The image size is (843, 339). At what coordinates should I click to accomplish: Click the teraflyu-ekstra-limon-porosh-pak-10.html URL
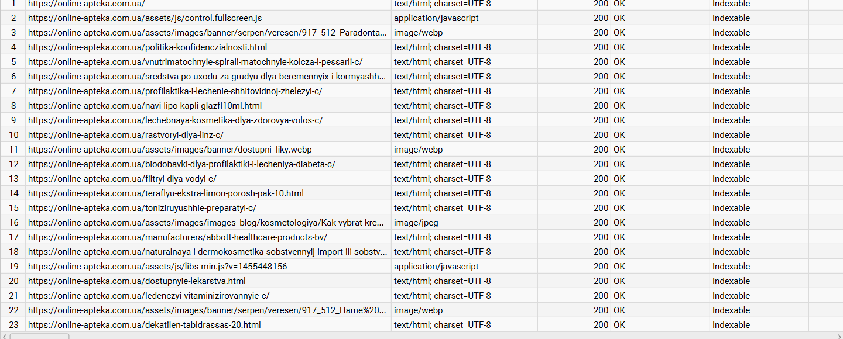(x=166, y=193)
